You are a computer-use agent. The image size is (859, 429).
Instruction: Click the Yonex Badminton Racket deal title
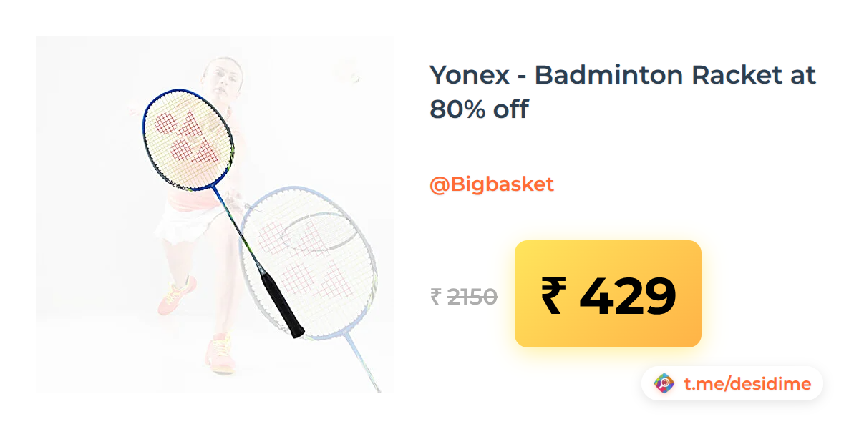623,92
